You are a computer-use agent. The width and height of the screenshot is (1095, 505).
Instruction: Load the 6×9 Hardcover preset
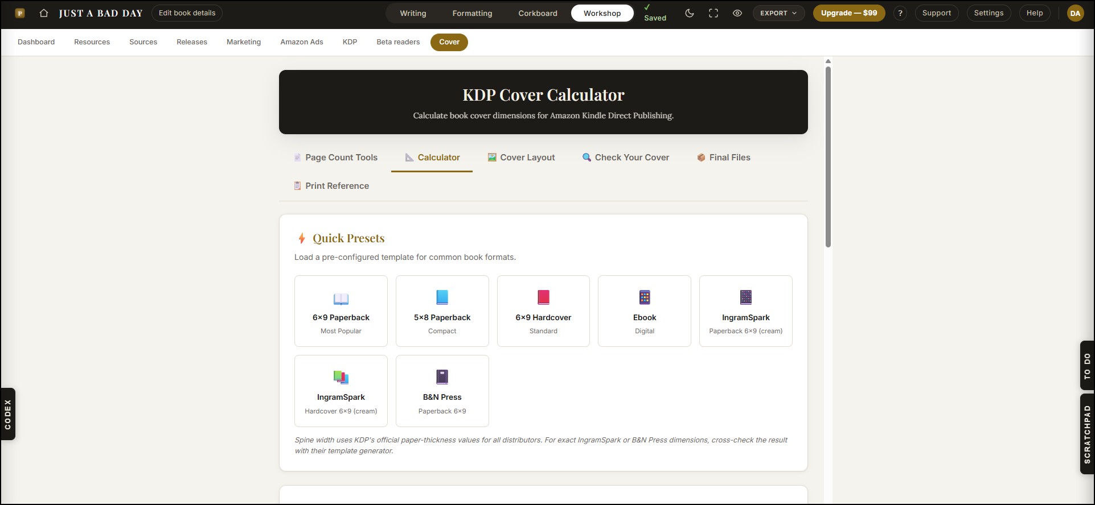point(543,311)
